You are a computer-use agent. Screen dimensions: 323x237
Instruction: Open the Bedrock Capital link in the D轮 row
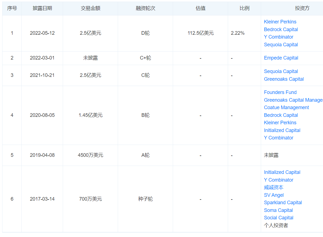(x=281, y=29)
